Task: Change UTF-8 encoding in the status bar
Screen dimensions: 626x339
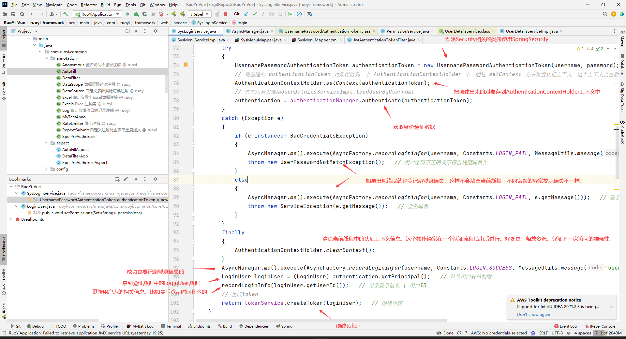Action: [x=557, y=333]
